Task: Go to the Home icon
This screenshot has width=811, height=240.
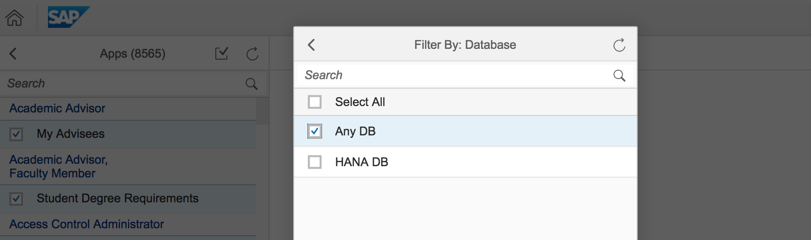Action: click(15, 18)
